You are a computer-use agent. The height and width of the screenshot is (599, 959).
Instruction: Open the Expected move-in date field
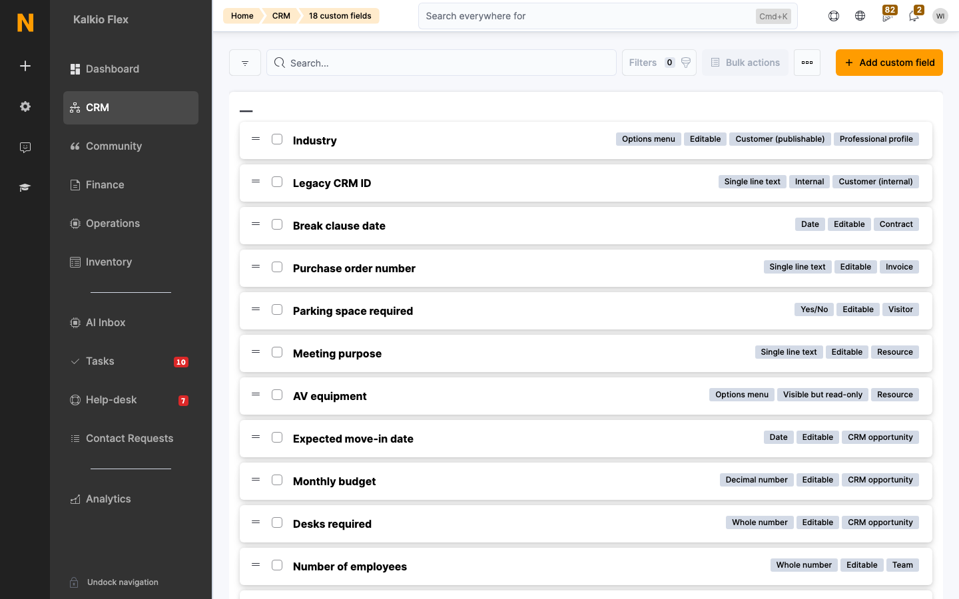click(353, 439)
